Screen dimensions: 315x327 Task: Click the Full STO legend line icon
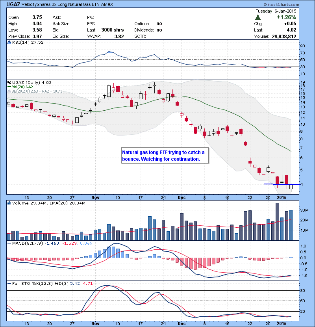pyautogui.click(x=9, y=283)
